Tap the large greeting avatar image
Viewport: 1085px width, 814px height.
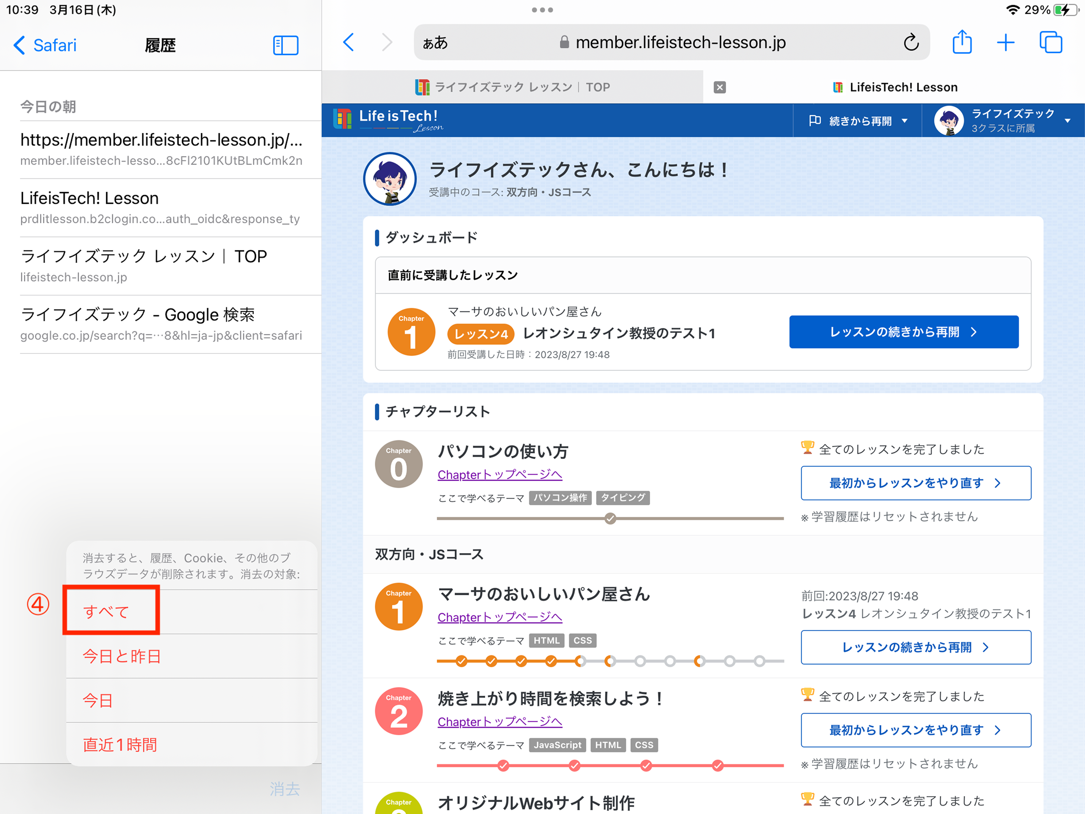[390, 179]
